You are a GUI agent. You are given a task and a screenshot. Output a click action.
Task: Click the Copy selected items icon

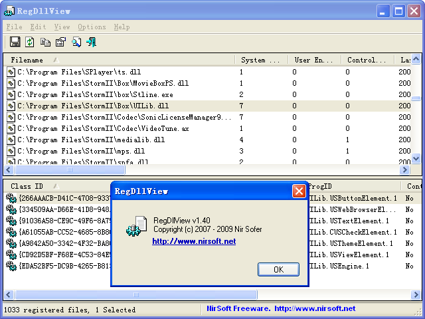click(45, 43)
